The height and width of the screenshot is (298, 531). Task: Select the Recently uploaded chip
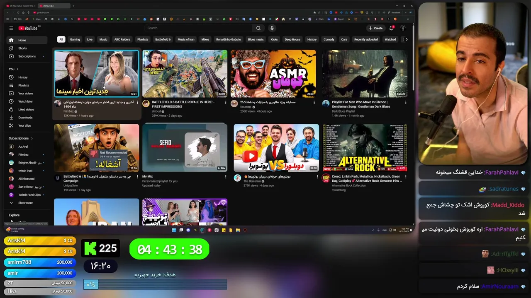366,39
